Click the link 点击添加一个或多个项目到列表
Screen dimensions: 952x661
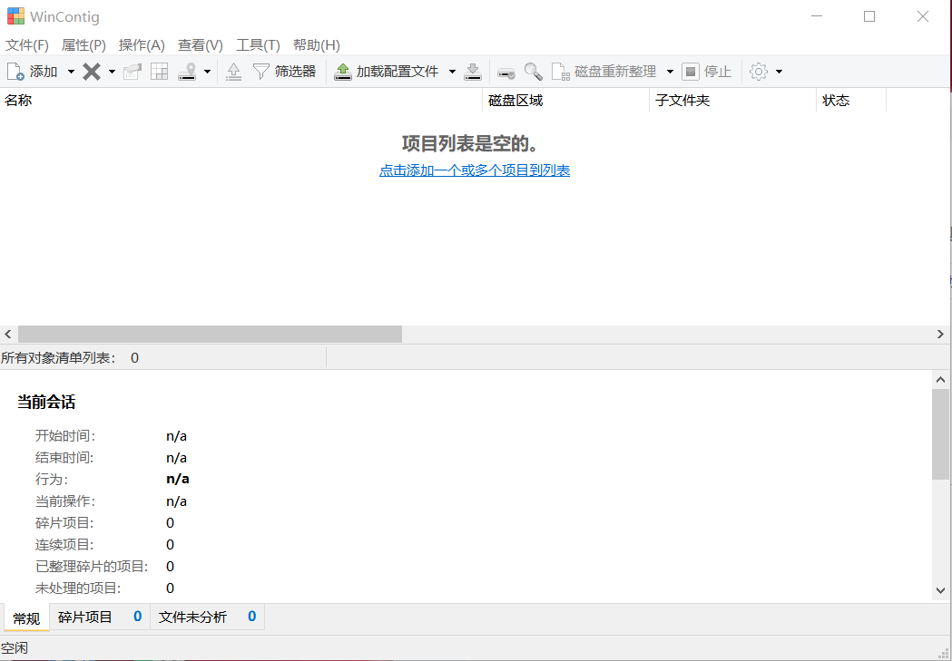point(474,170)
